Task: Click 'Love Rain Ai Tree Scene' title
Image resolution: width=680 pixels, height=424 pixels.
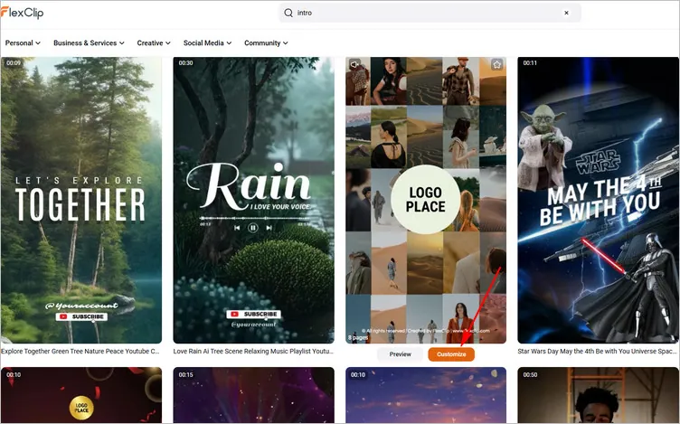Action: click(253, 351)
